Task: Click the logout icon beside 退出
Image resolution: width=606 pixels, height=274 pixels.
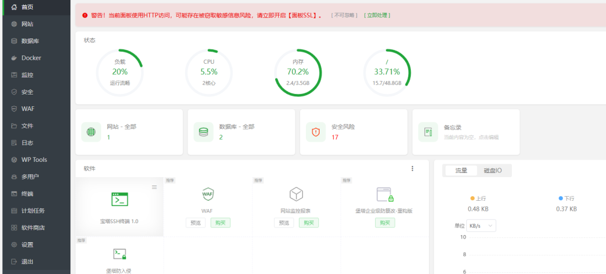Action: point(14,262)
